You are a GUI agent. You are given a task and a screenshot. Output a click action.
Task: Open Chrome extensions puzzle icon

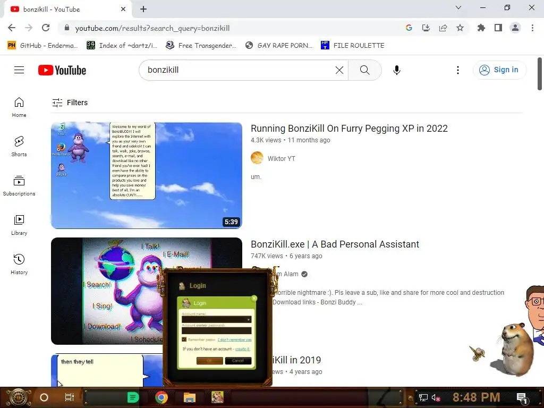point(481,28)
